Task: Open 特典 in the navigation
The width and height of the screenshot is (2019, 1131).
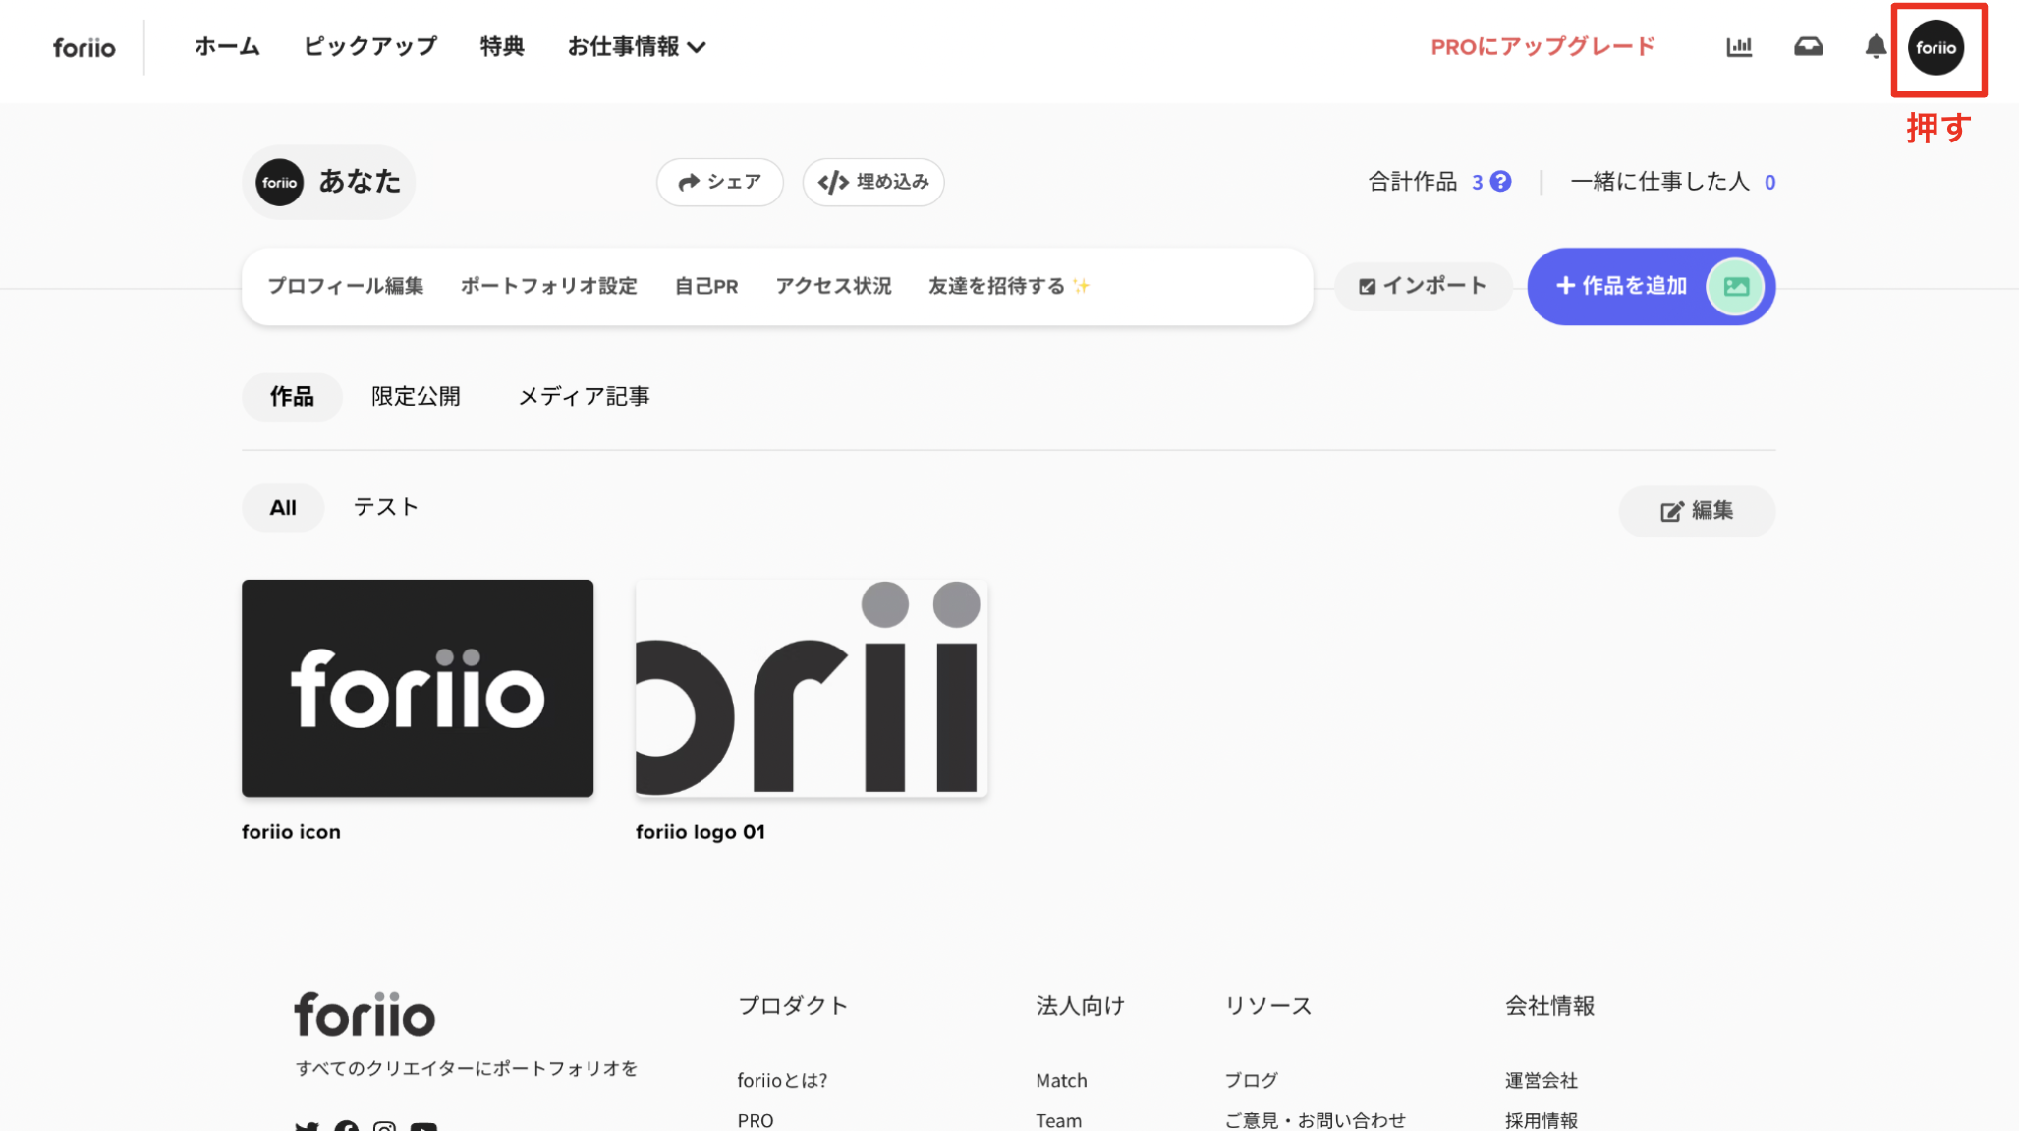Action: 502,47
